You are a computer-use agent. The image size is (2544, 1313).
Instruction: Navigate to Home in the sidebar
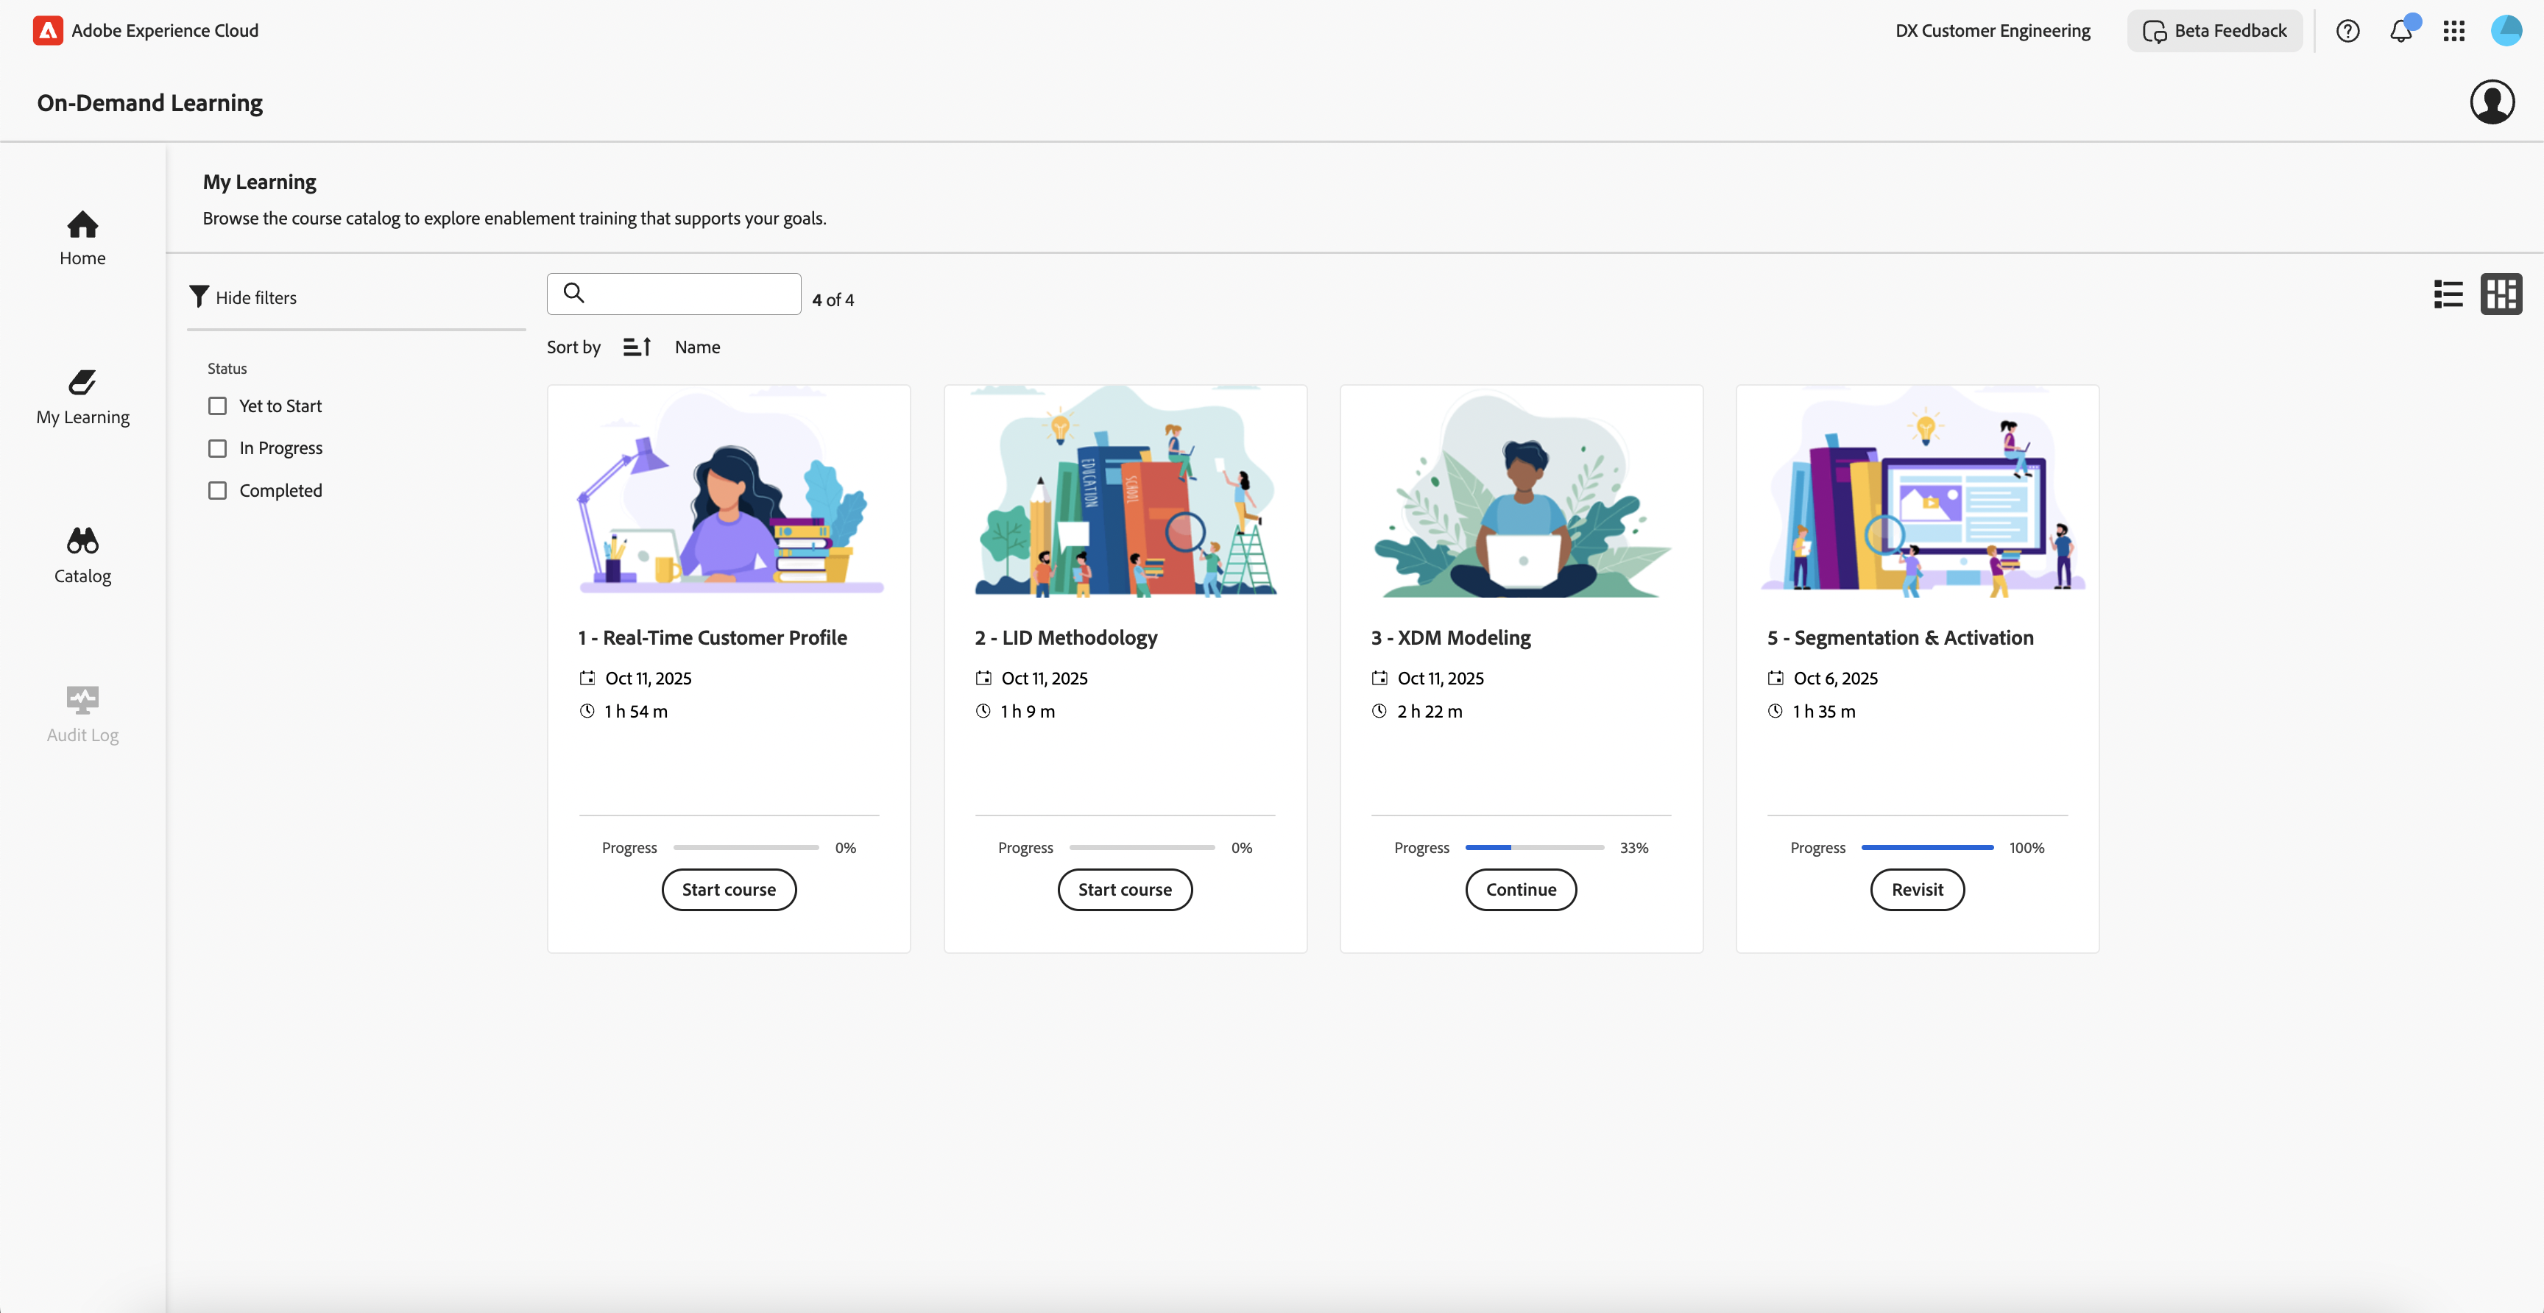pos(82,237)
